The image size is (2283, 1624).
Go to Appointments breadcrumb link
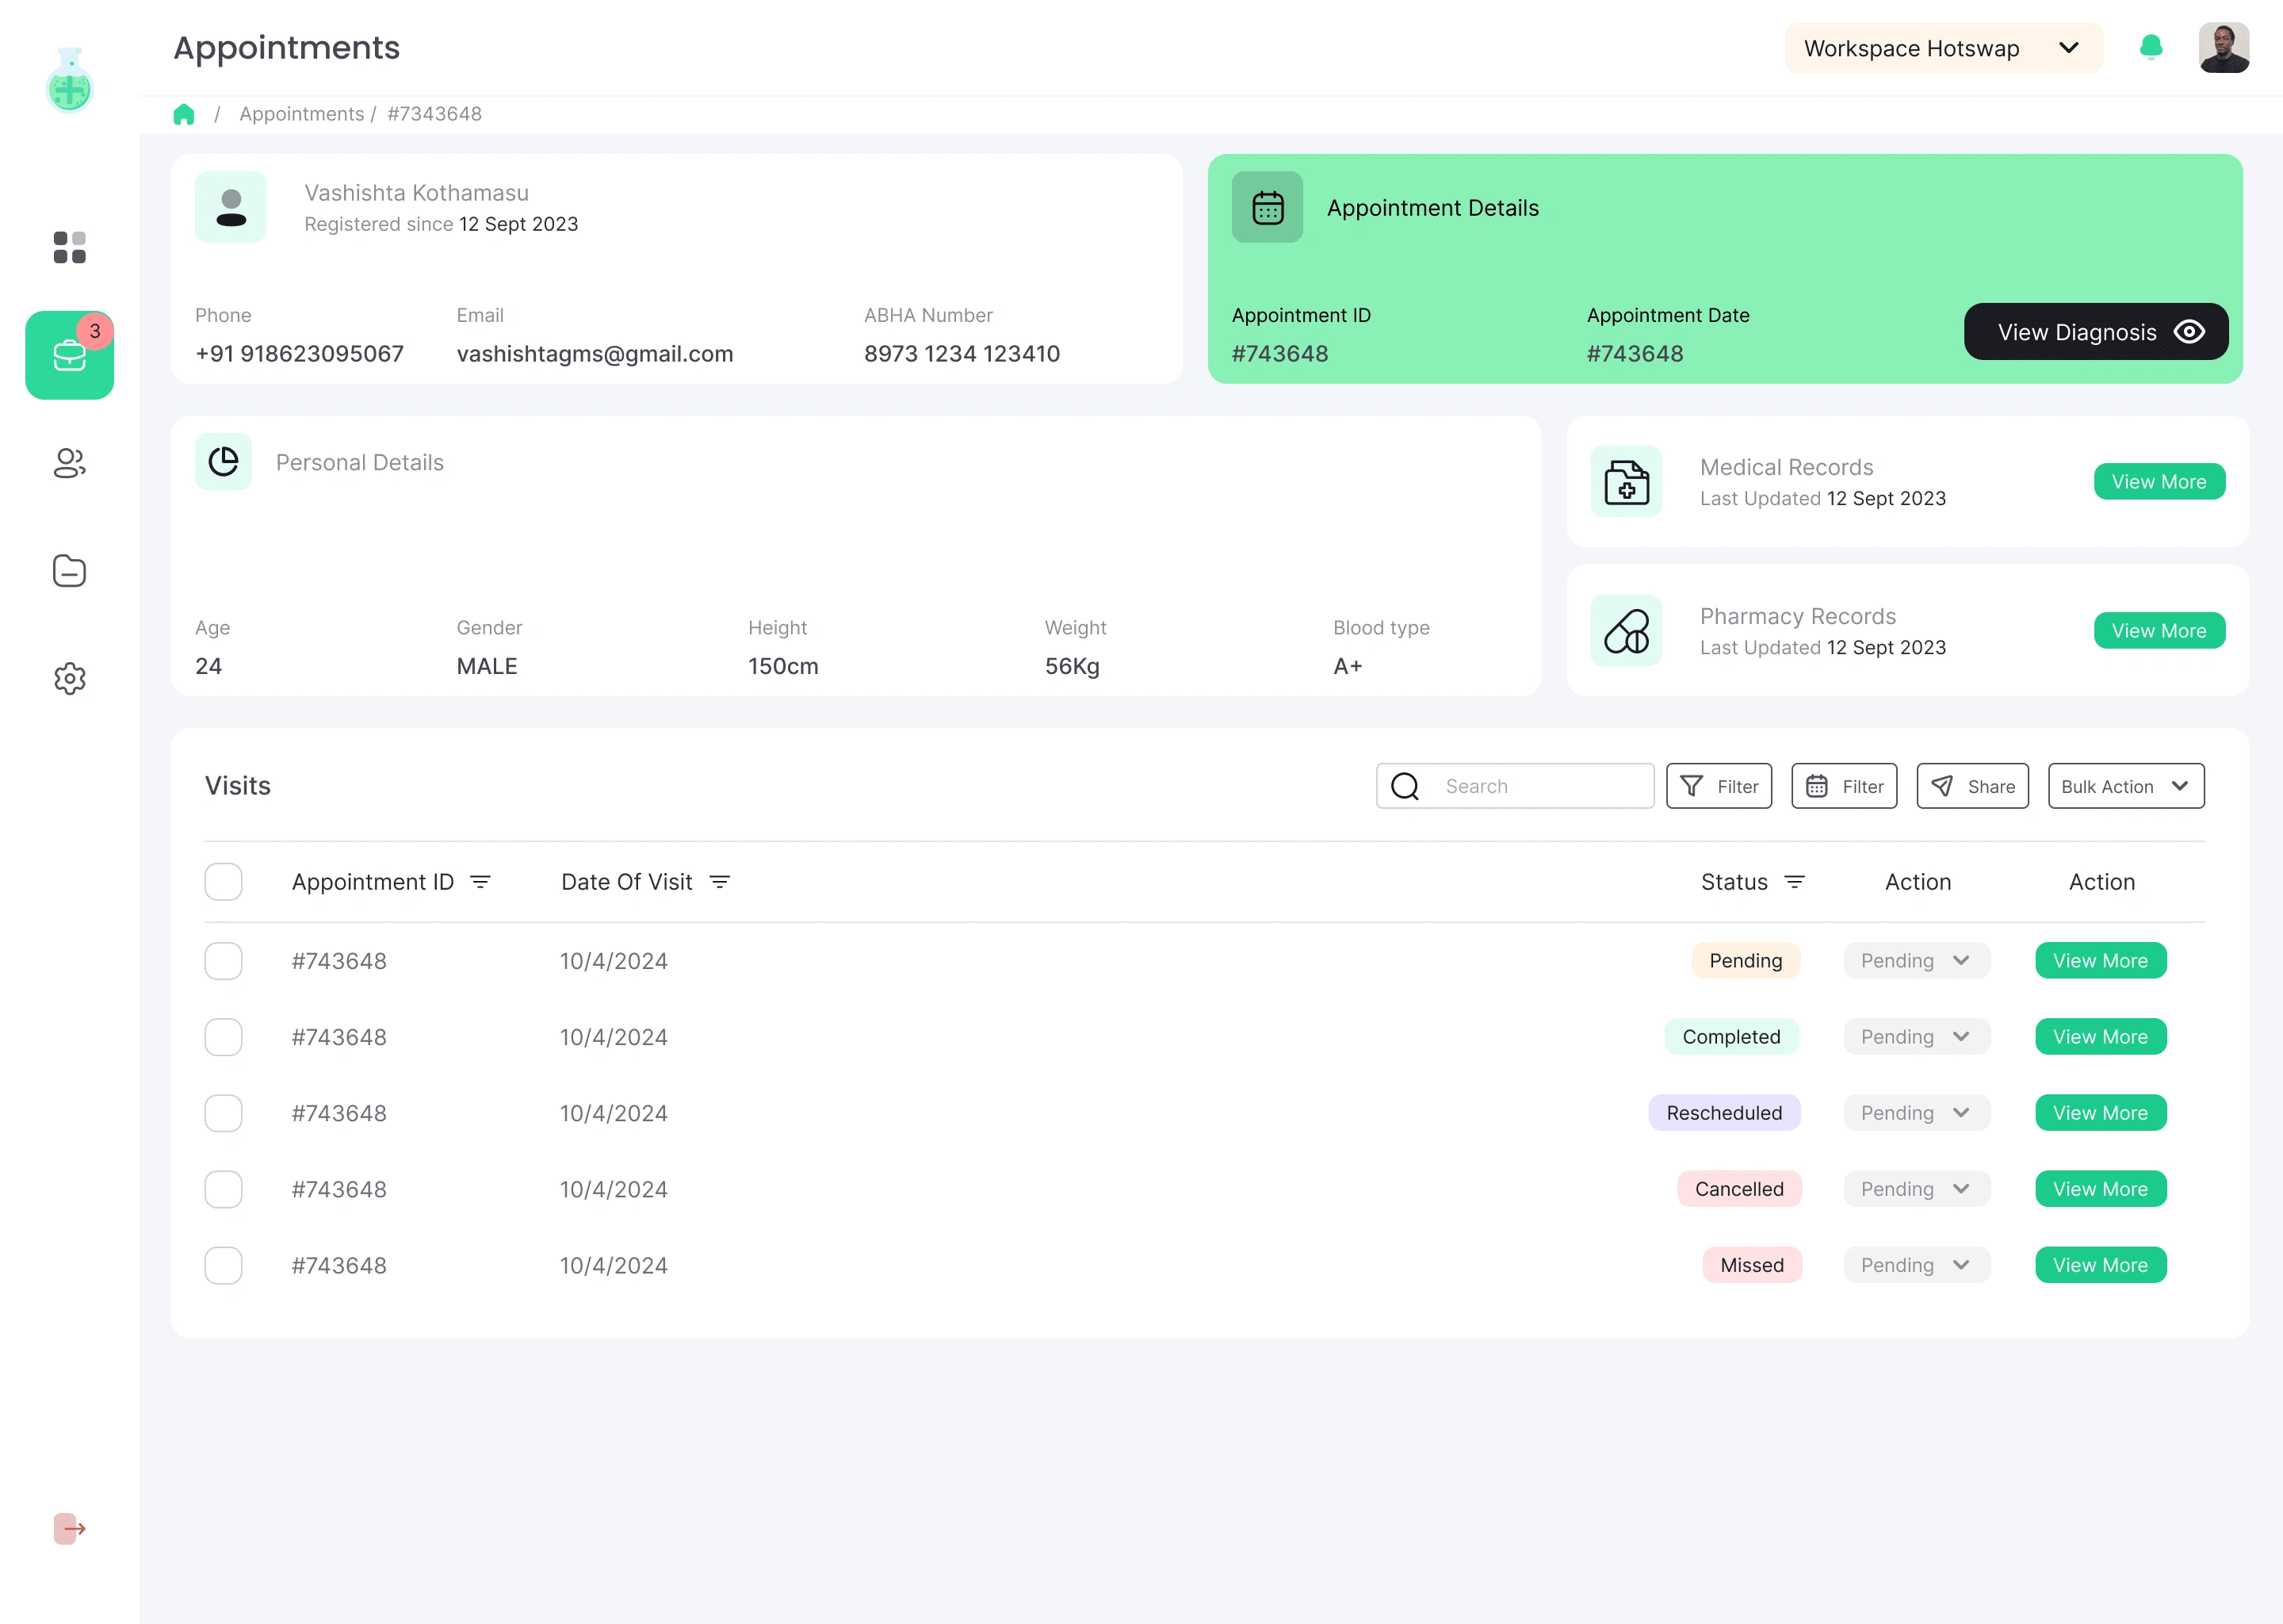301,114
